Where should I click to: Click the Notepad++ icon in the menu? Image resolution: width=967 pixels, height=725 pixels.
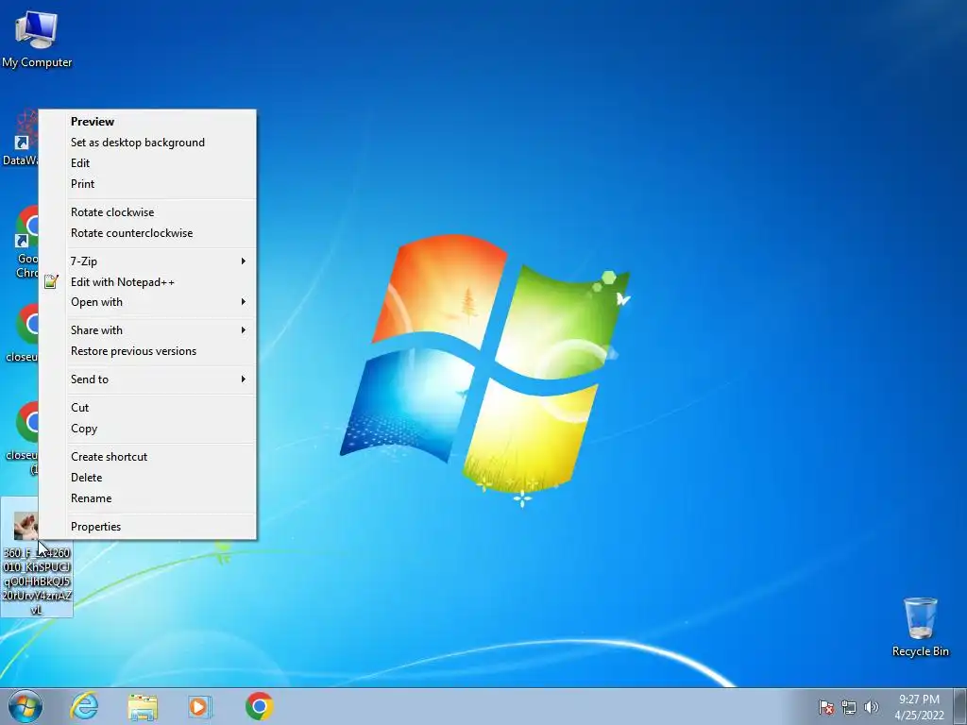point(52,281)
